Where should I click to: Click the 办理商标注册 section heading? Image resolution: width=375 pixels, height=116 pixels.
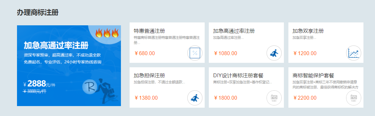click(x=38, y=12)
